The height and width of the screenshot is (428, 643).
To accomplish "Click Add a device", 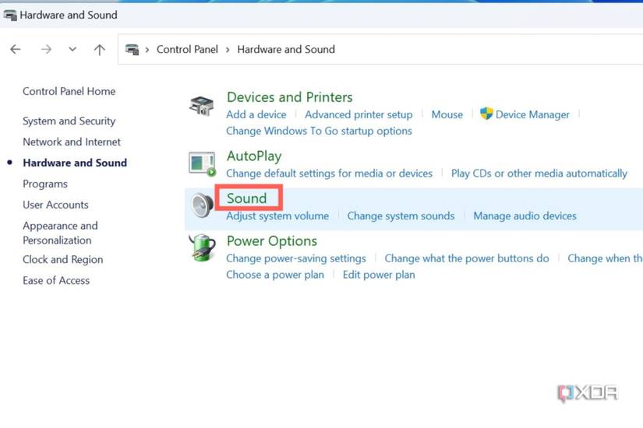I will pyautogui.click(x=256, y=114).
